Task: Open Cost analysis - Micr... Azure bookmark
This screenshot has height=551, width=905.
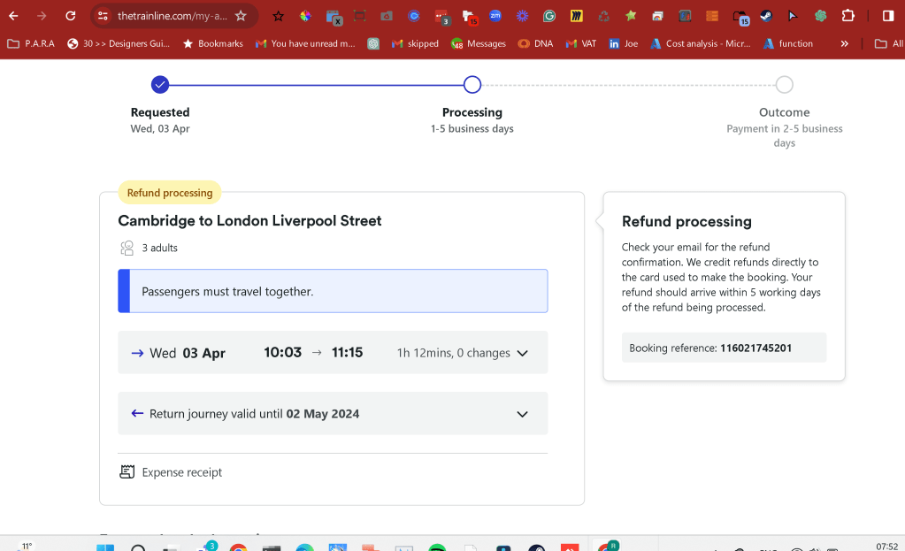Action: 700,43
